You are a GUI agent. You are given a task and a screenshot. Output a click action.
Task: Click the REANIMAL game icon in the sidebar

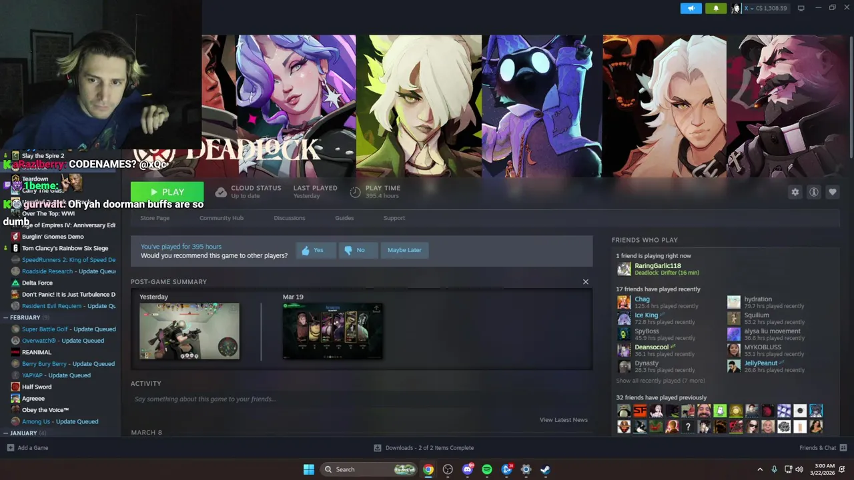(15, 352)
